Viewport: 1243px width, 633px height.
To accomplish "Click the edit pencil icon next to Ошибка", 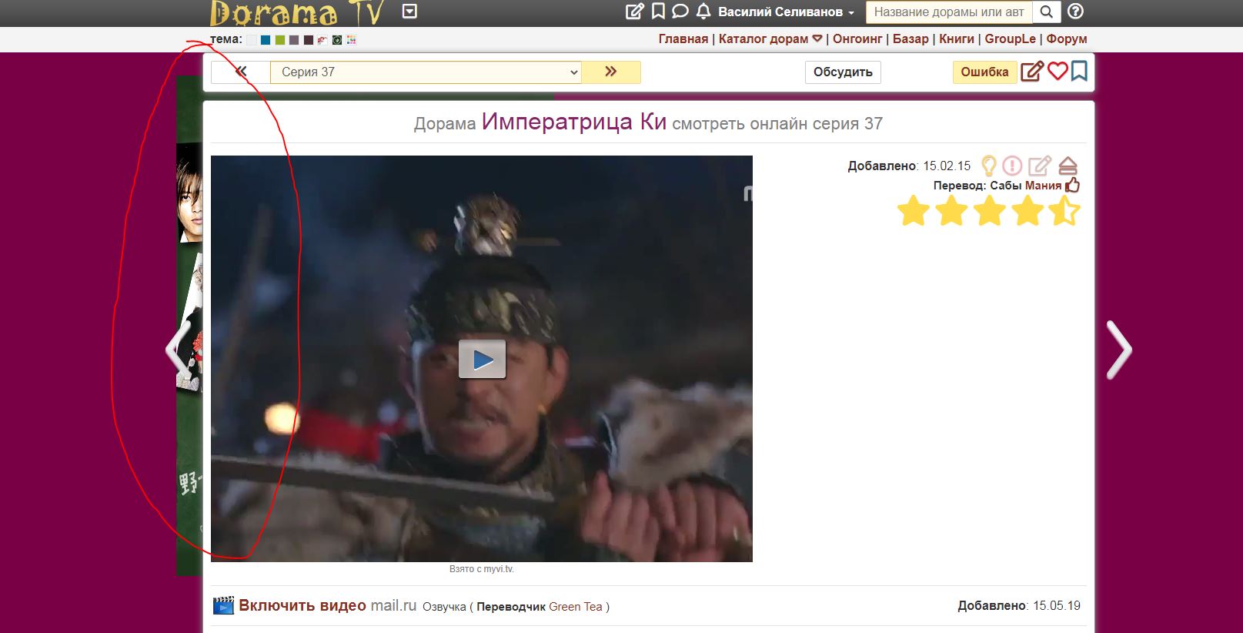I will pyautogui.click(x=1032, y=72).
